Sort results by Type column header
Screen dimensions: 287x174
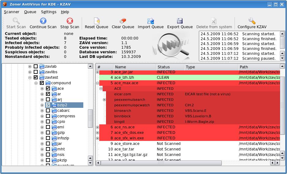[x=211, y=67]
